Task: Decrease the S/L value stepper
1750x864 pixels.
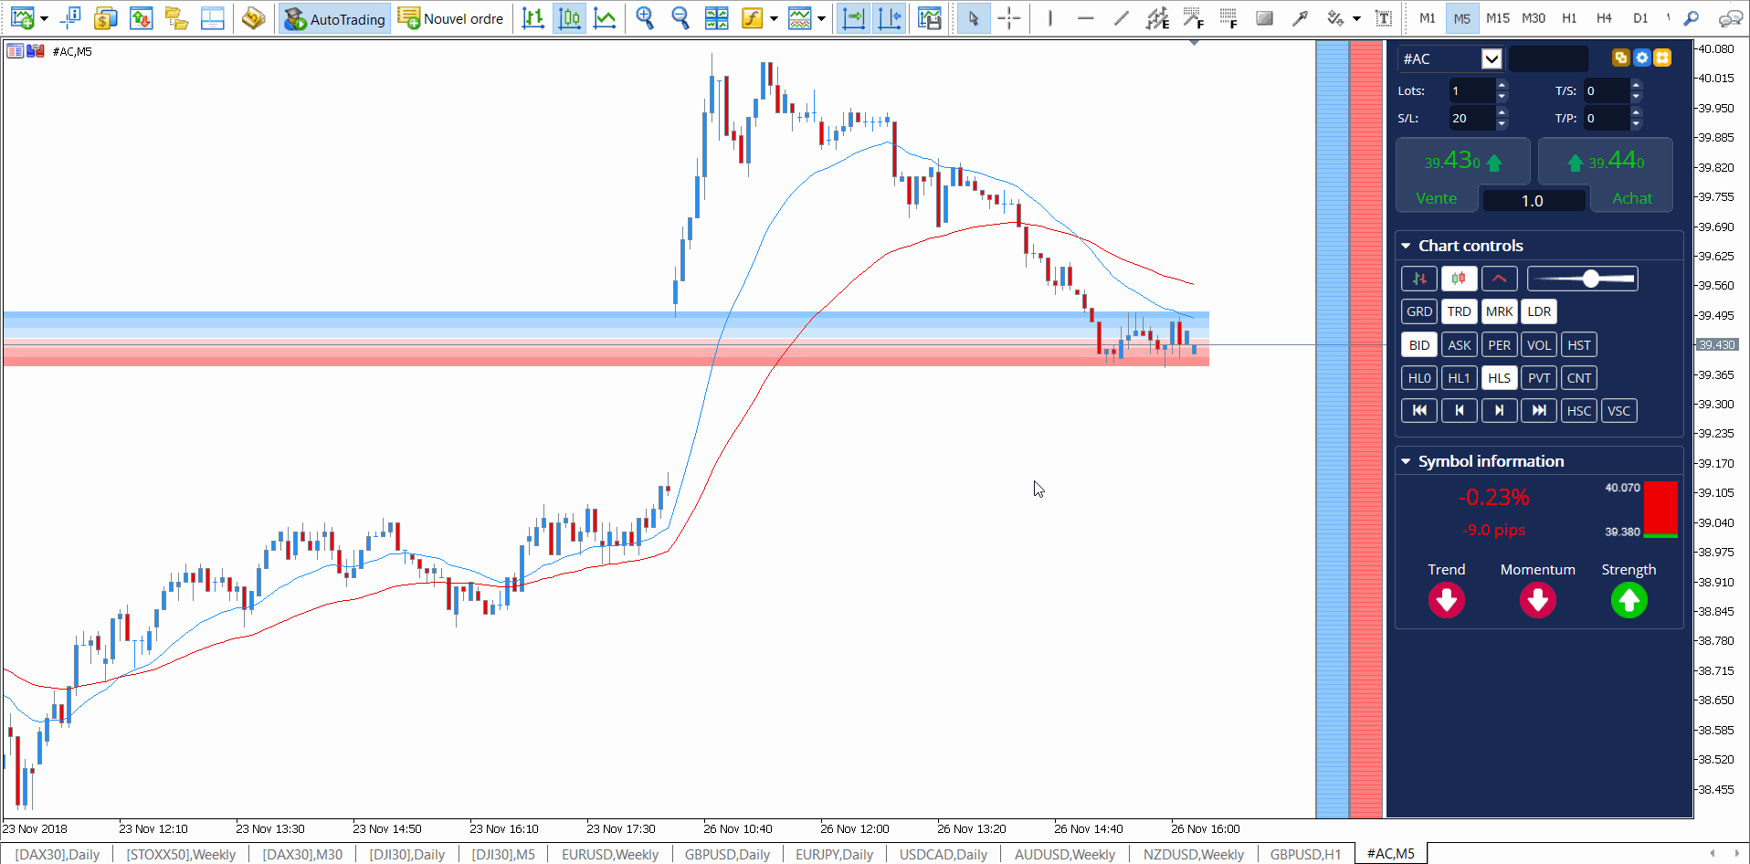Action: point(1502,124)
